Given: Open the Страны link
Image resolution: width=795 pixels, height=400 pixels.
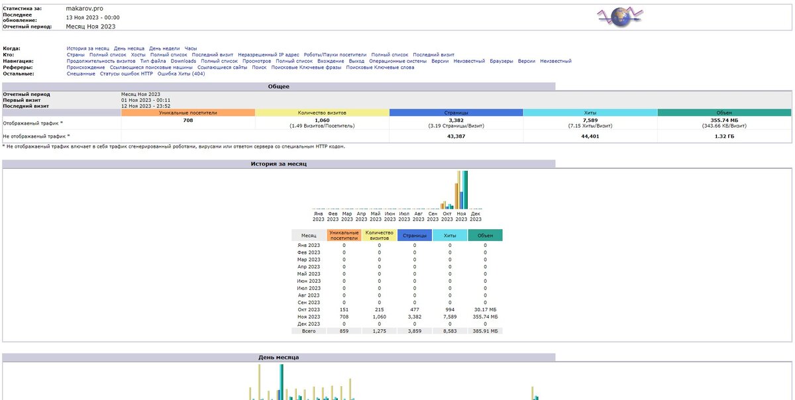Looking at the screenshot, I should 76,55.
